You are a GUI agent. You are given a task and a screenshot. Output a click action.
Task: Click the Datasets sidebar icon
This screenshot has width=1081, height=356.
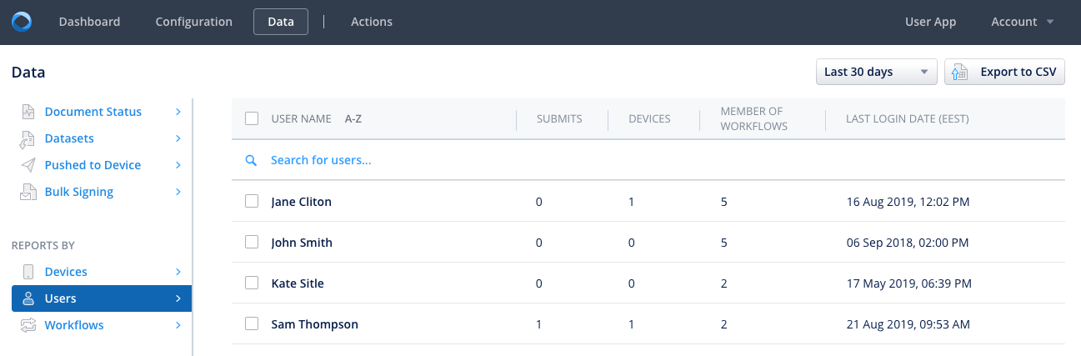pos(28,138)
